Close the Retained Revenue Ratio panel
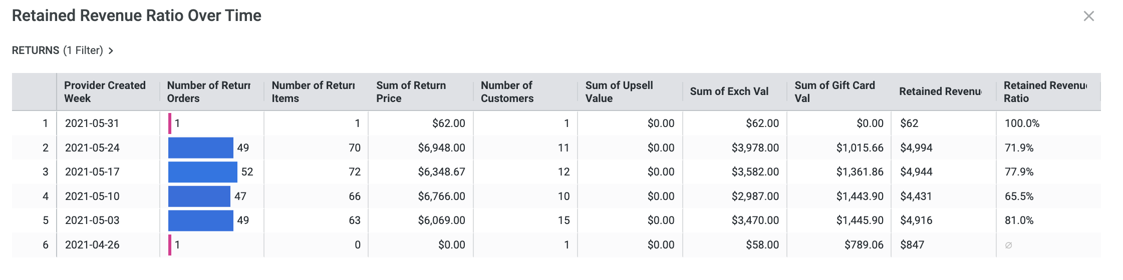The width and height of the screenshot is (1123, 280). (x=1088, y=16)
